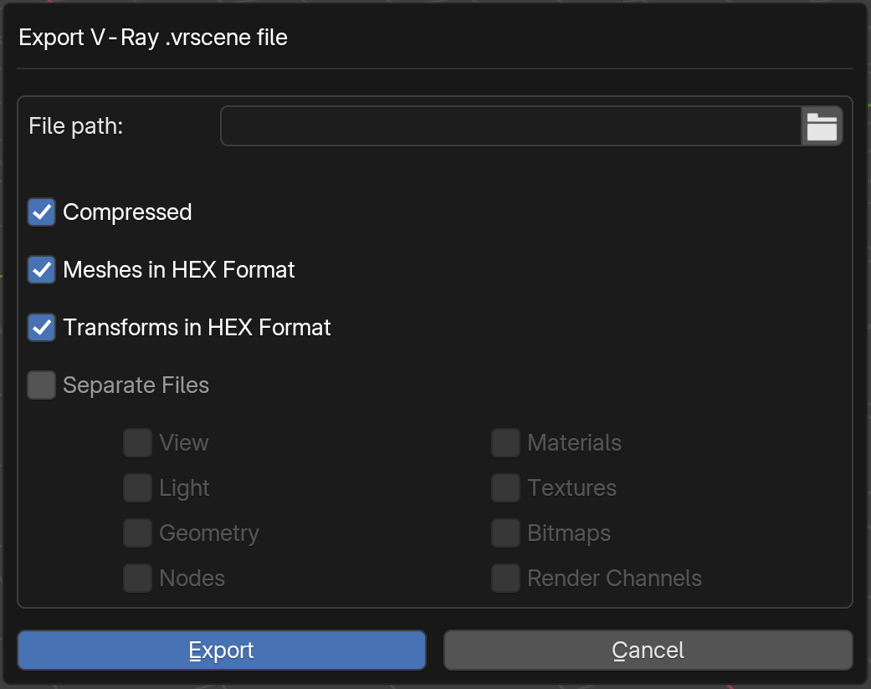Screen dimensions: 871x689
Task: Click the Cancel button
Action: [648, 651]
